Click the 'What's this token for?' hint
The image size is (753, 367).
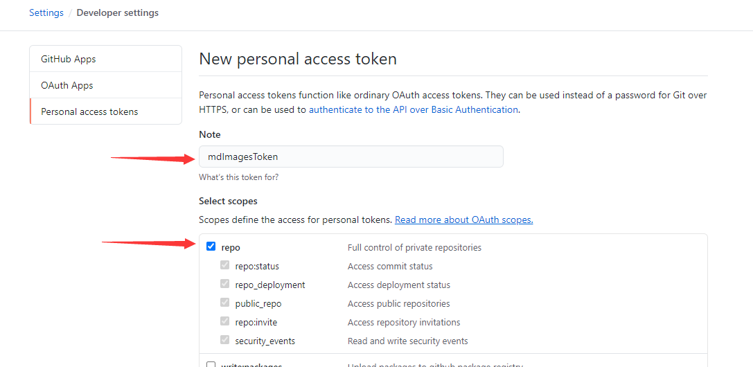pos(238,177)
